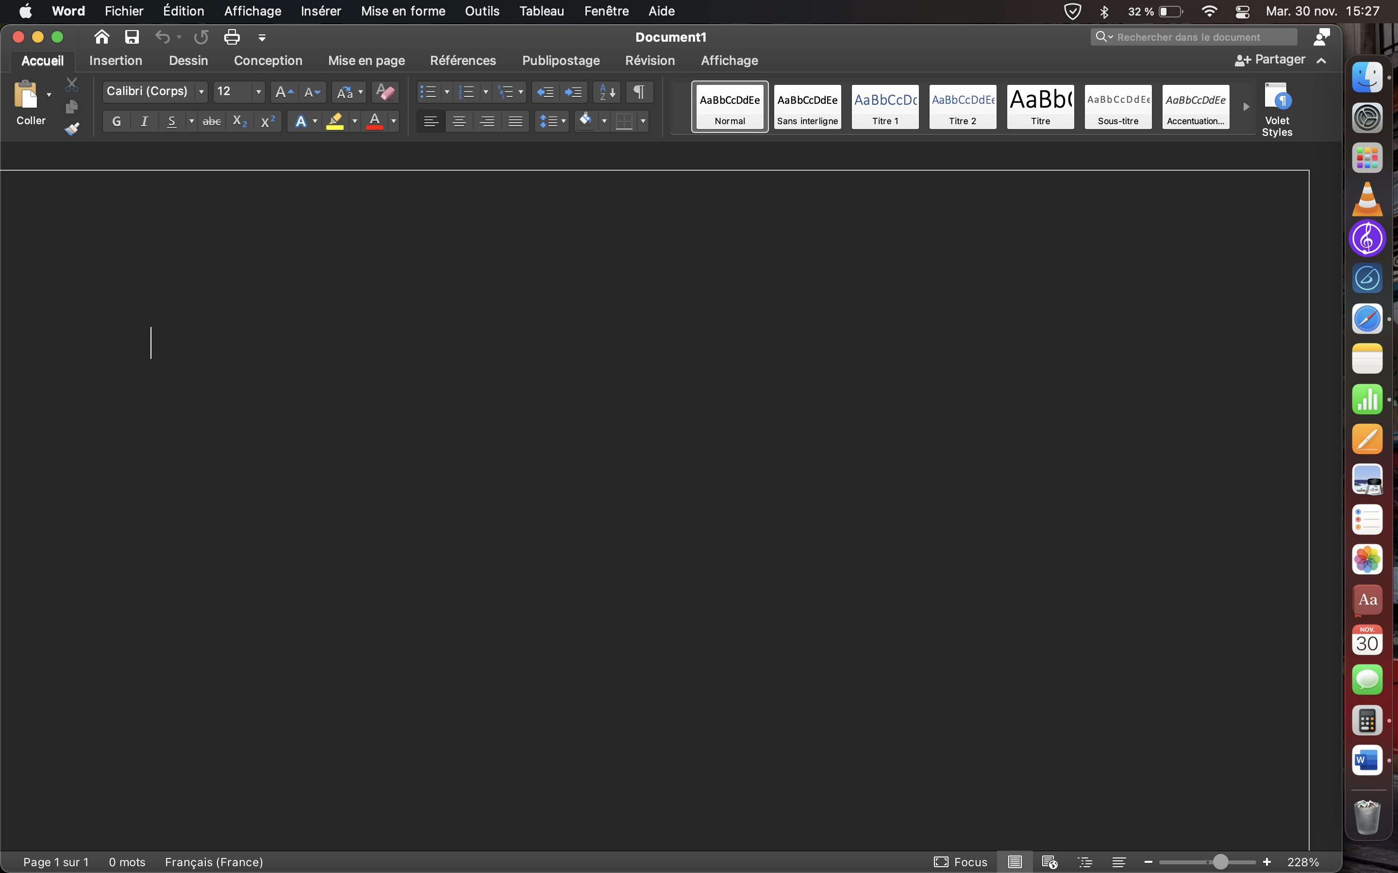Click the sort A-Z icon
This screenshot has width=1398, height=873.
point(607,91)
